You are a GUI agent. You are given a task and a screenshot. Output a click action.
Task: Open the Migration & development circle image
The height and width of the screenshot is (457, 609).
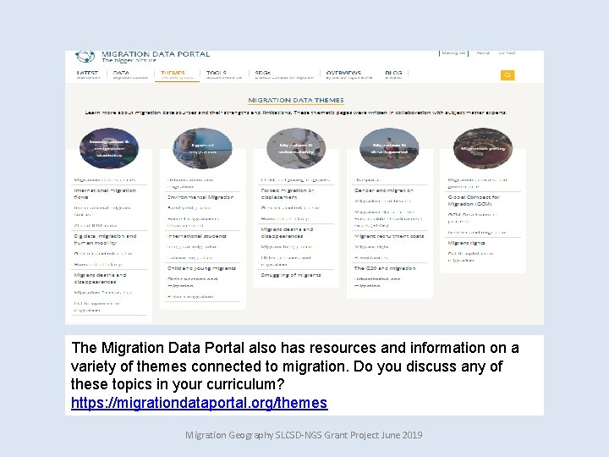[x=389, y=148]
